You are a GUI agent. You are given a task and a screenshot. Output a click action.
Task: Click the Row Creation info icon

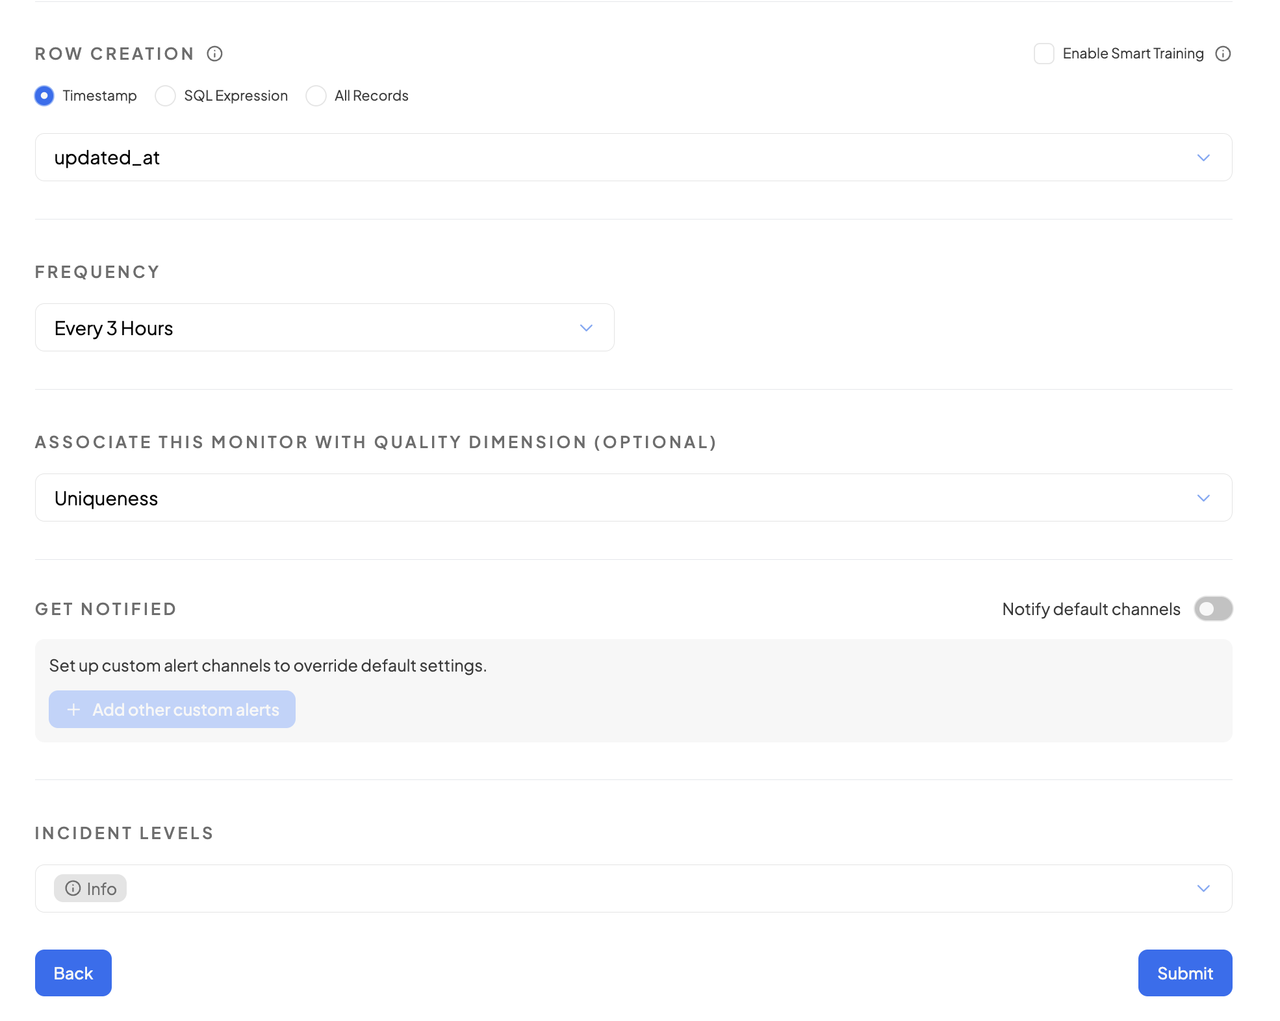point(214,54)
